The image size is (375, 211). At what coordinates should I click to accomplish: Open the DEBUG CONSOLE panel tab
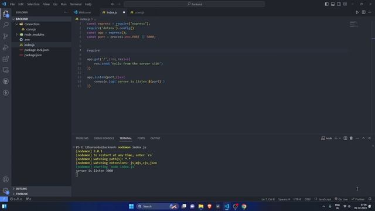[104, 138]
